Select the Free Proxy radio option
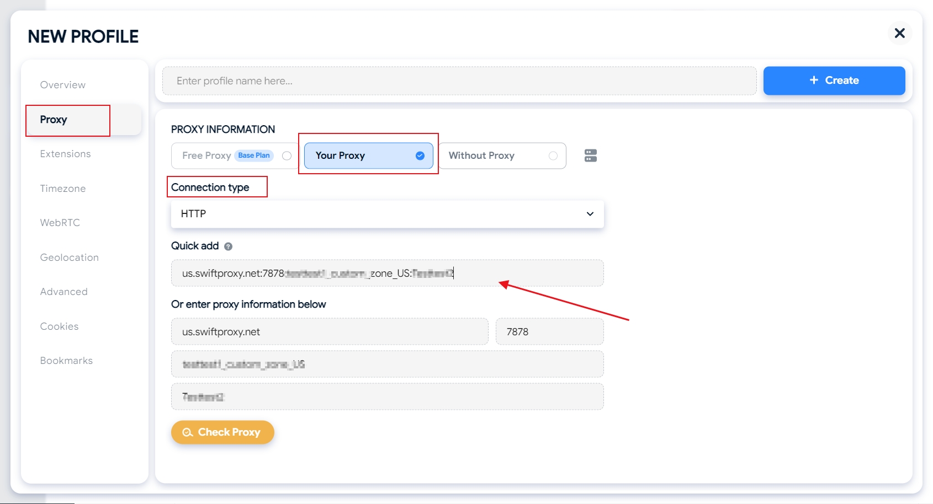Viewport: 933px width, 504px height. point(287,156)
